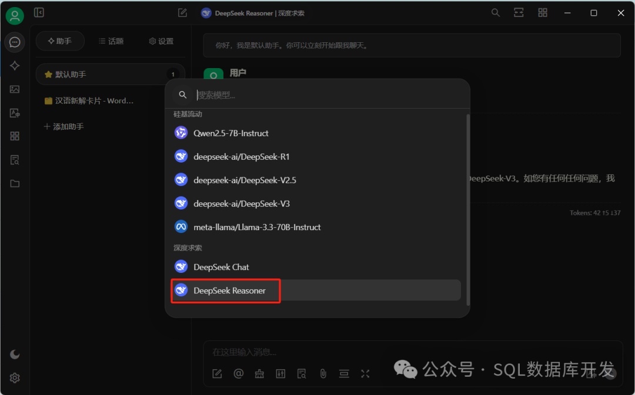
Task: Click search icon in top bar
Action: [x=495, y=12]
